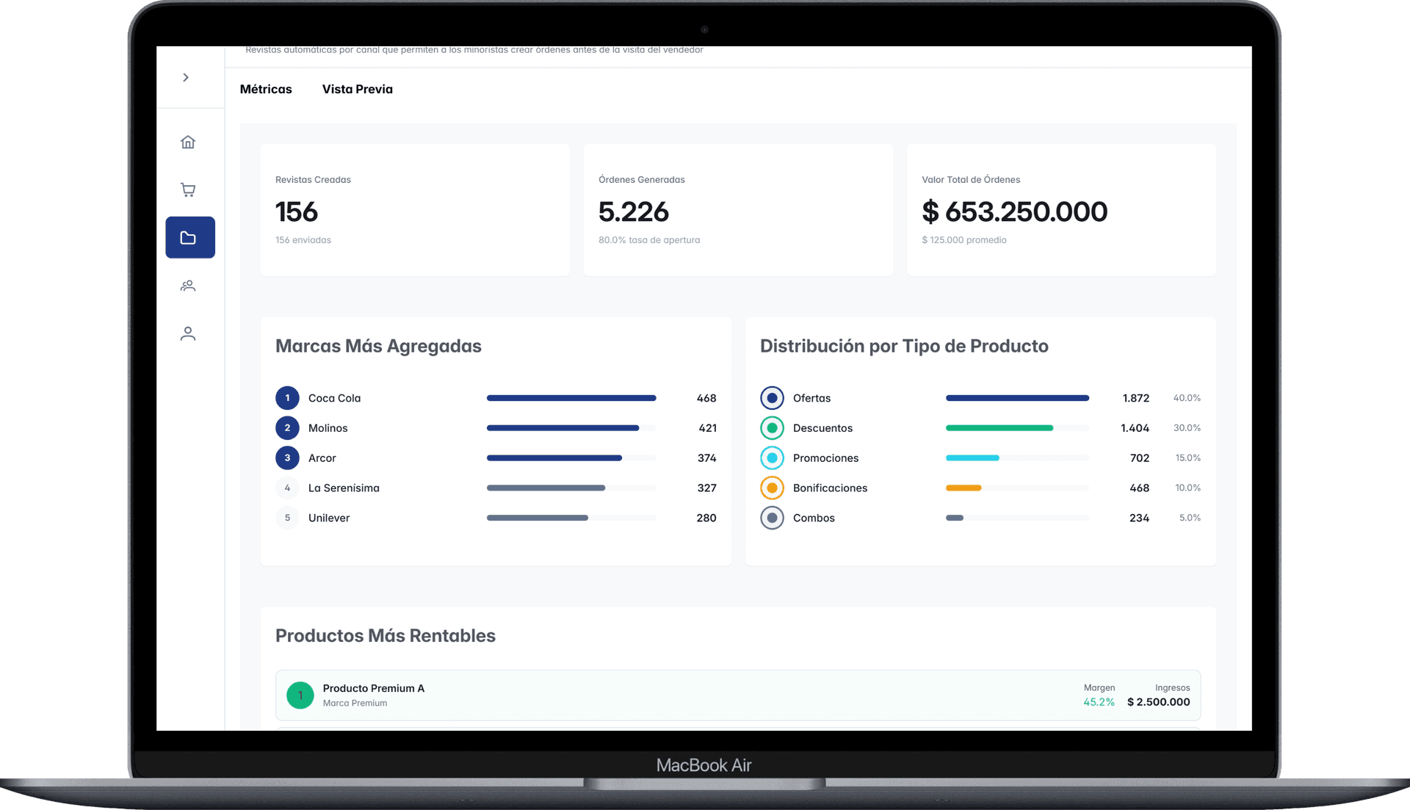Click the Ofertas progress bar

click(x=1016, y=398)
